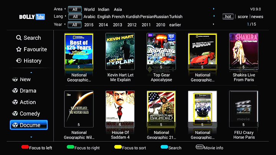Open Ultimate Factories Ferrari poster

[202, 51]
